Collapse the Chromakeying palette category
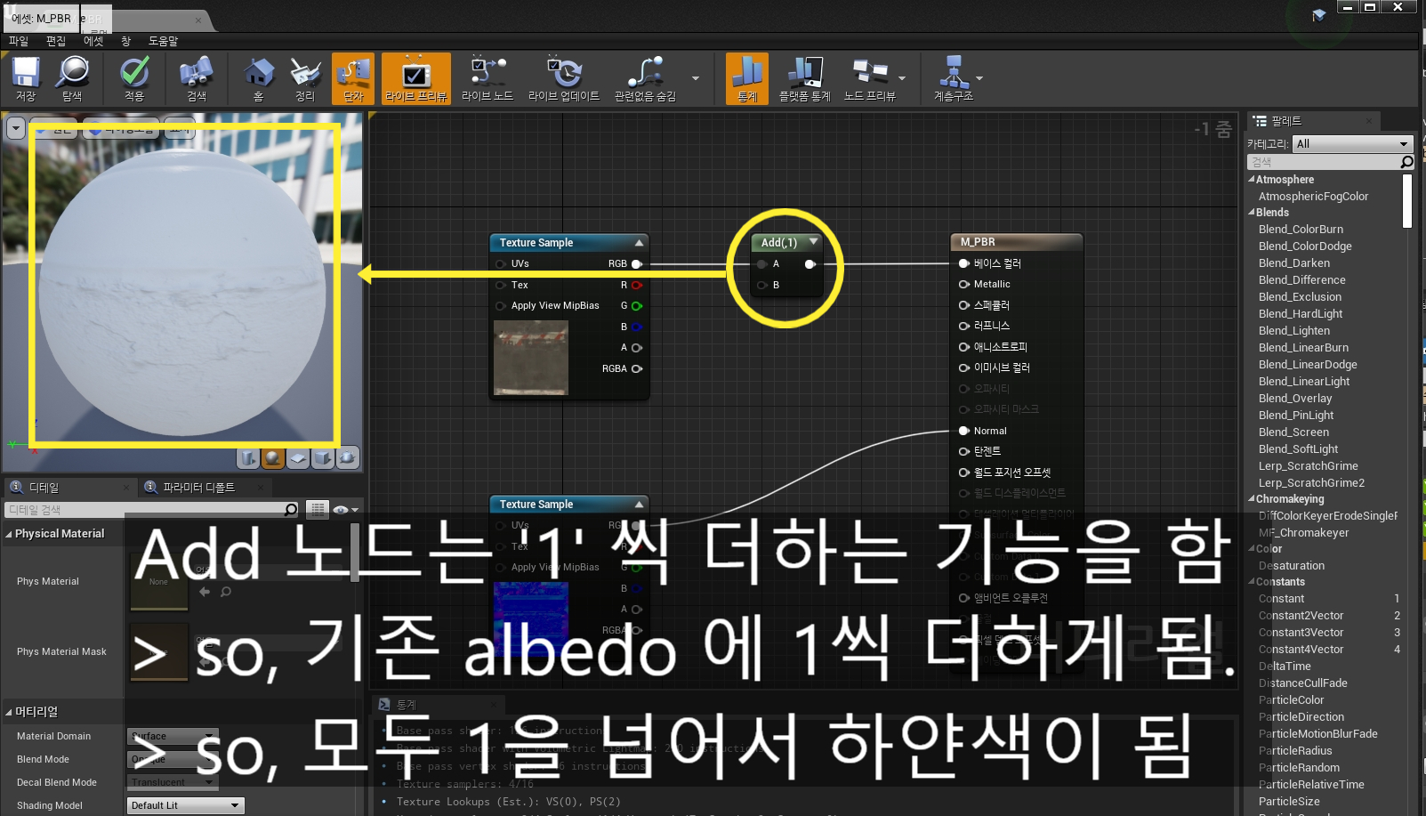1426x816 pixels. (x=1252, y=498)
